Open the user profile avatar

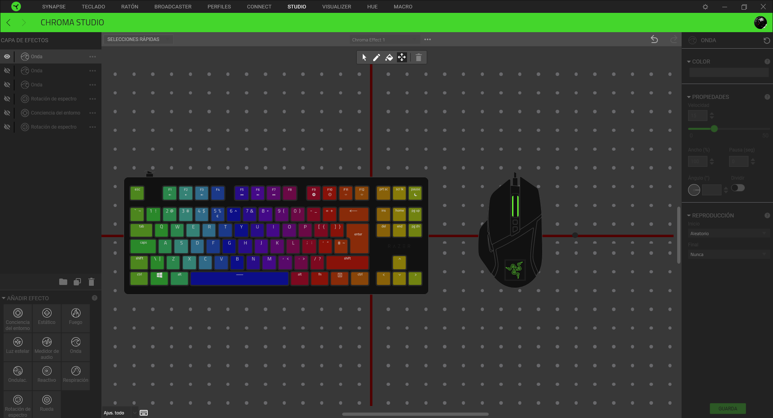[x=760, y=23]
